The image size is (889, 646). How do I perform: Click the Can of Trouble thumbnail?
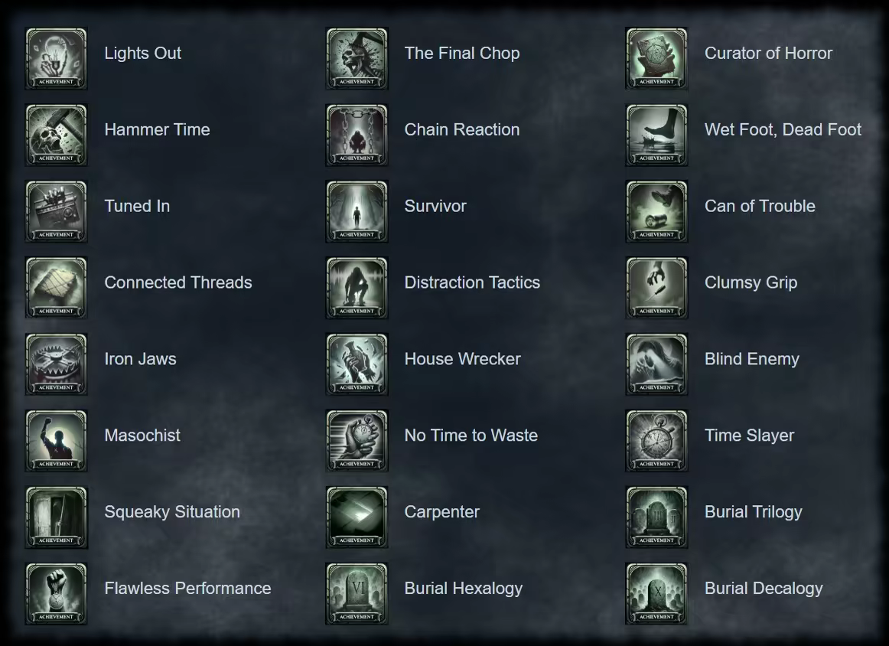656,211
